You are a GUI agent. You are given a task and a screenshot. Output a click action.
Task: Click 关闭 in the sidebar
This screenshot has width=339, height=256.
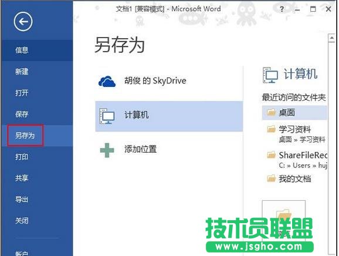(x=37, y=221)
